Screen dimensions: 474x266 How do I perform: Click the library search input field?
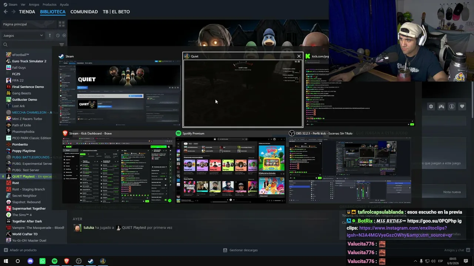click(x=33, y=45)
